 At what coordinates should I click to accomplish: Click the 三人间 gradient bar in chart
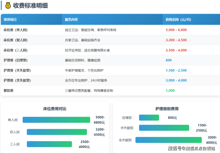tap(49, 144)
